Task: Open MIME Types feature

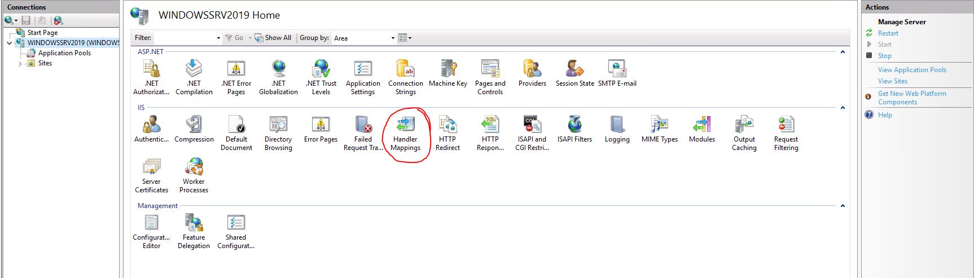Action: [x=659, y=129]
